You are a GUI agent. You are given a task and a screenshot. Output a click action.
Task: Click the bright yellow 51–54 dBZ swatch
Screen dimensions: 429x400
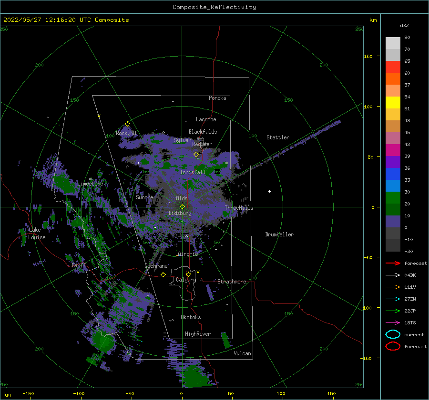click(x=393, y=102)
